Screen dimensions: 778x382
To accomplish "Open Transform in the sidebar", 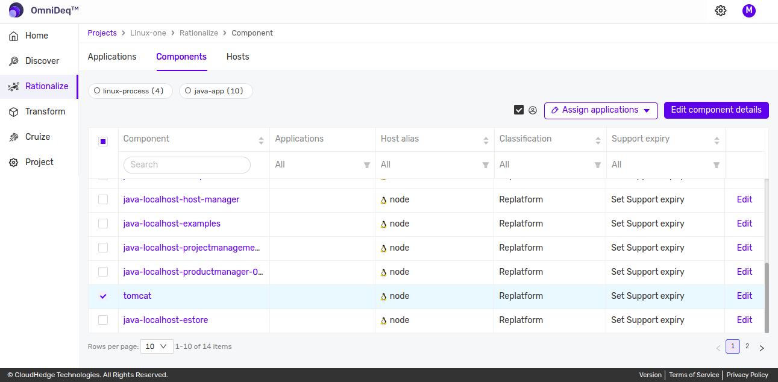I will 45,111.
